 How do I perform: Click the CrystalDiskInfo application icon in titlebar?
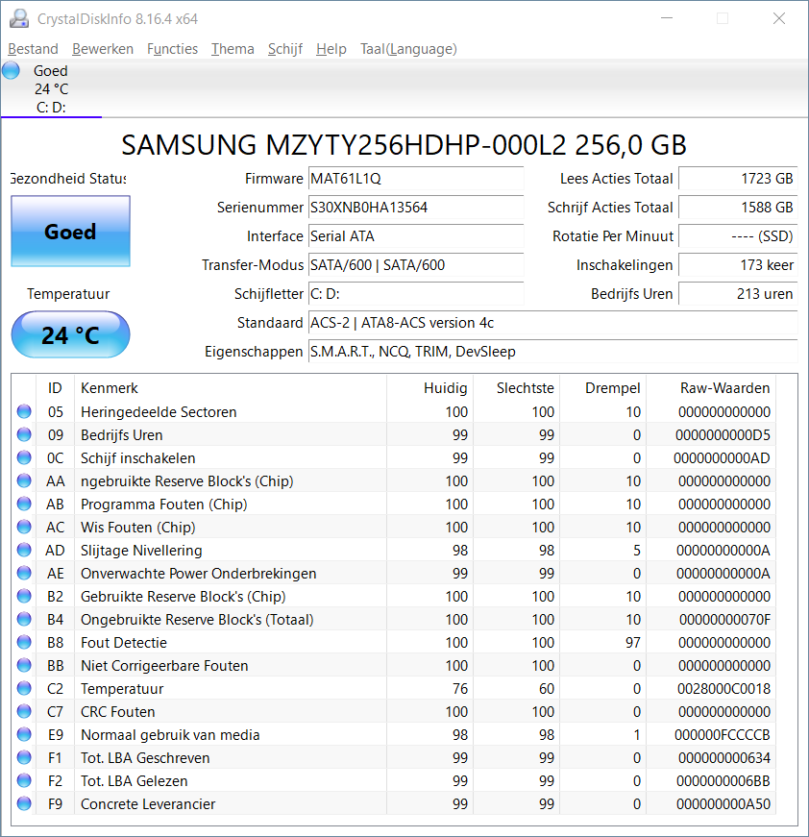tap(18, 18)
